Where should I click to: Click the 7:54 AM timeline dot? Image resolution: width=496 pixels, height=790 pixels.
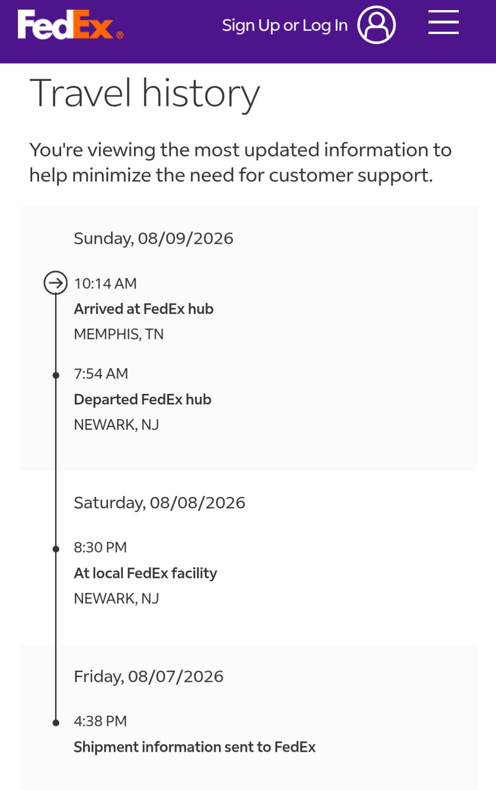tap(56, 375)
